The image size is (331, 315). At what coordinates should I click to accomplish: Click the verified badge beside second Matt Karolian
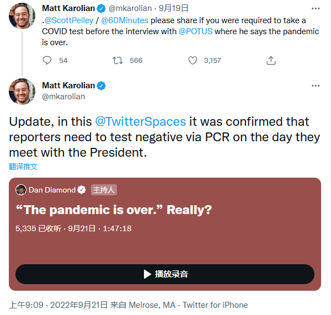102,86
